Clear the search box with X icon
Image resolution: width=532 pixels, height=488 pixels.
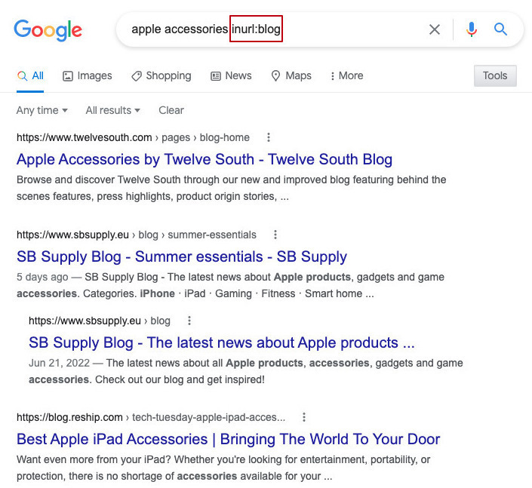435,29
